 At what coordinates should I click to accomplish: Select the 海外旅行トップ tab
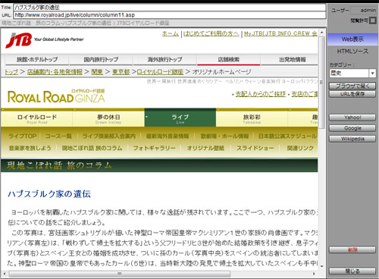pyautogui.click(x=164, y=60)
